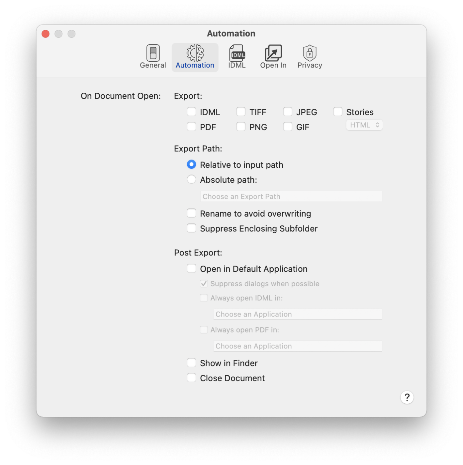
Task: Click the 'Post Export:' heading
Action: [x=198, y=253]
